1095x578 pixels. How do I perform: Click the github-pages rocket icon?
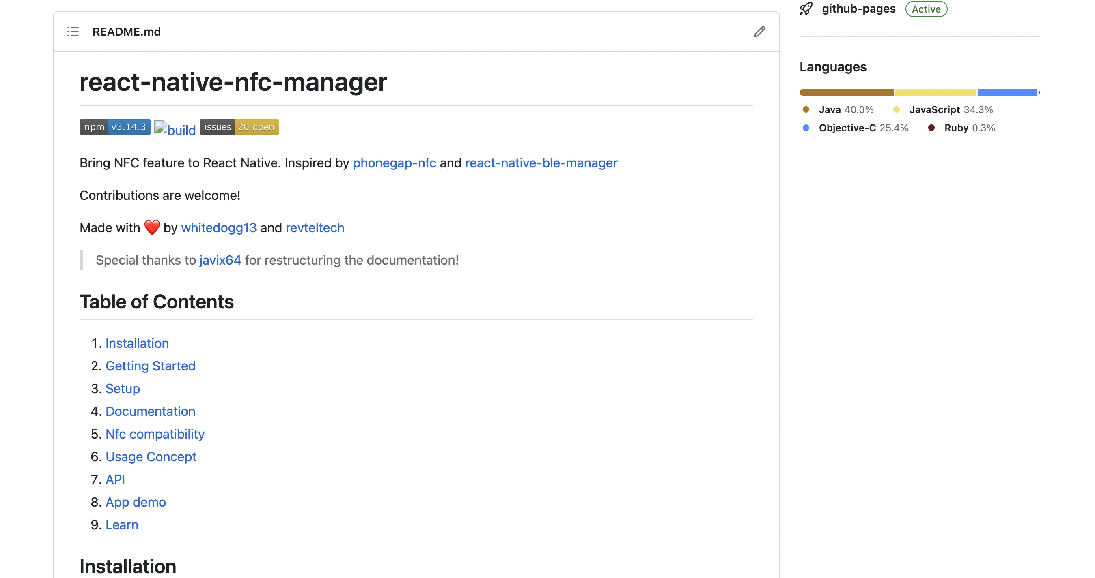pos(806,9)
